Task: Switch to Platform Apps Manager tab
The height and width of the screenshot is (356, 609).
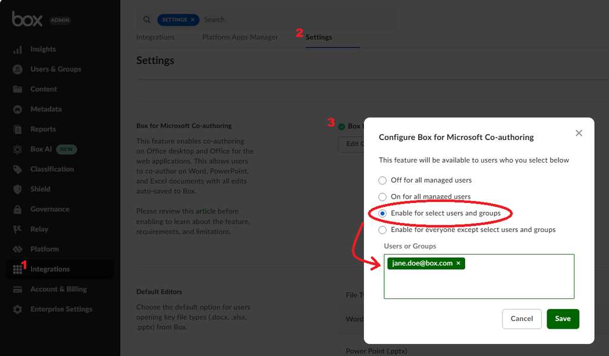Action: (240, 37)
